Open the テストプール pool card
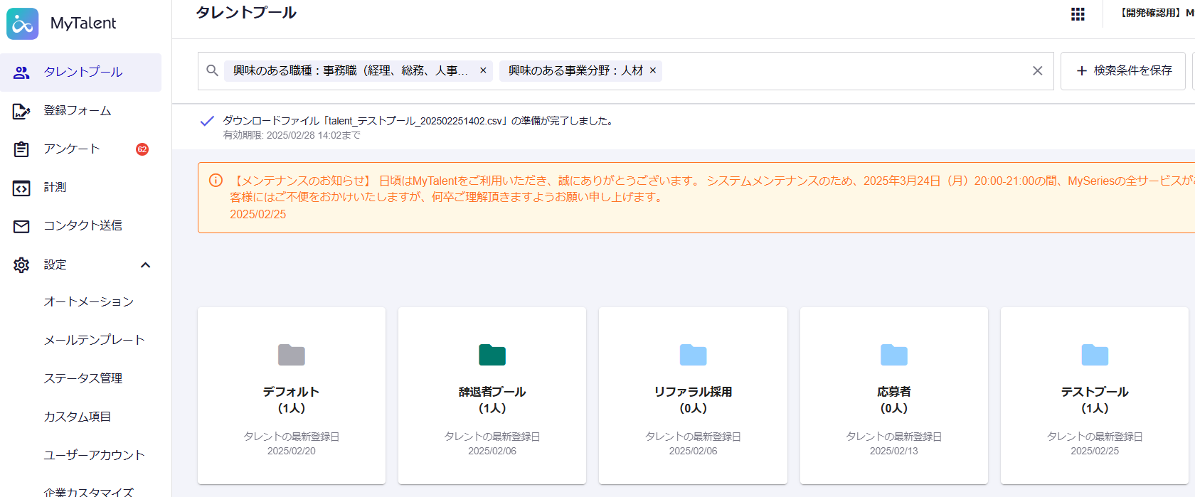The width and height of the screenshot is (1195, 497). click(x=1094, y=395)
